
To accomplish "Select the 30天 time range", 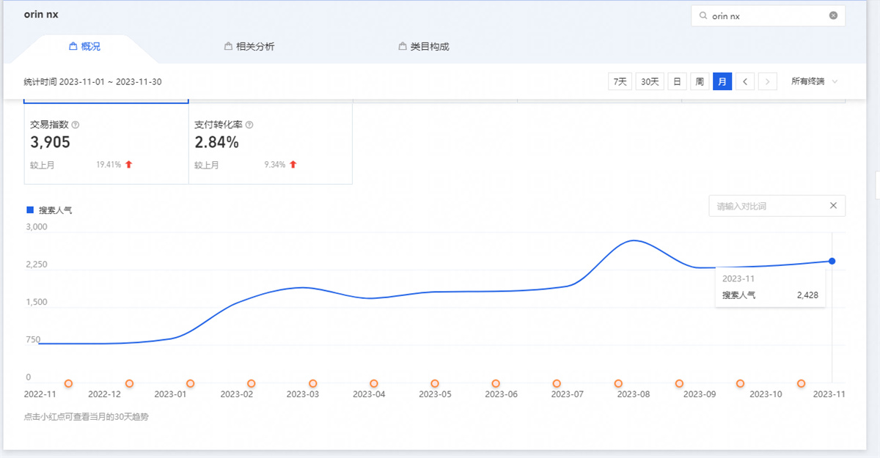I will tap(650, 81).
